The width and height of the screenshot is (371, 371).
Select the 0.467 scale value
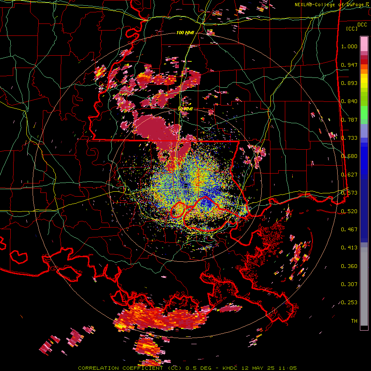[x=349, y=229]
